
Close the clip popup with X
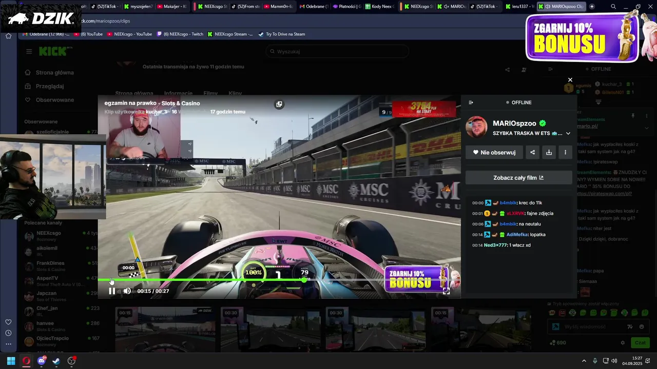coord(570,80)
